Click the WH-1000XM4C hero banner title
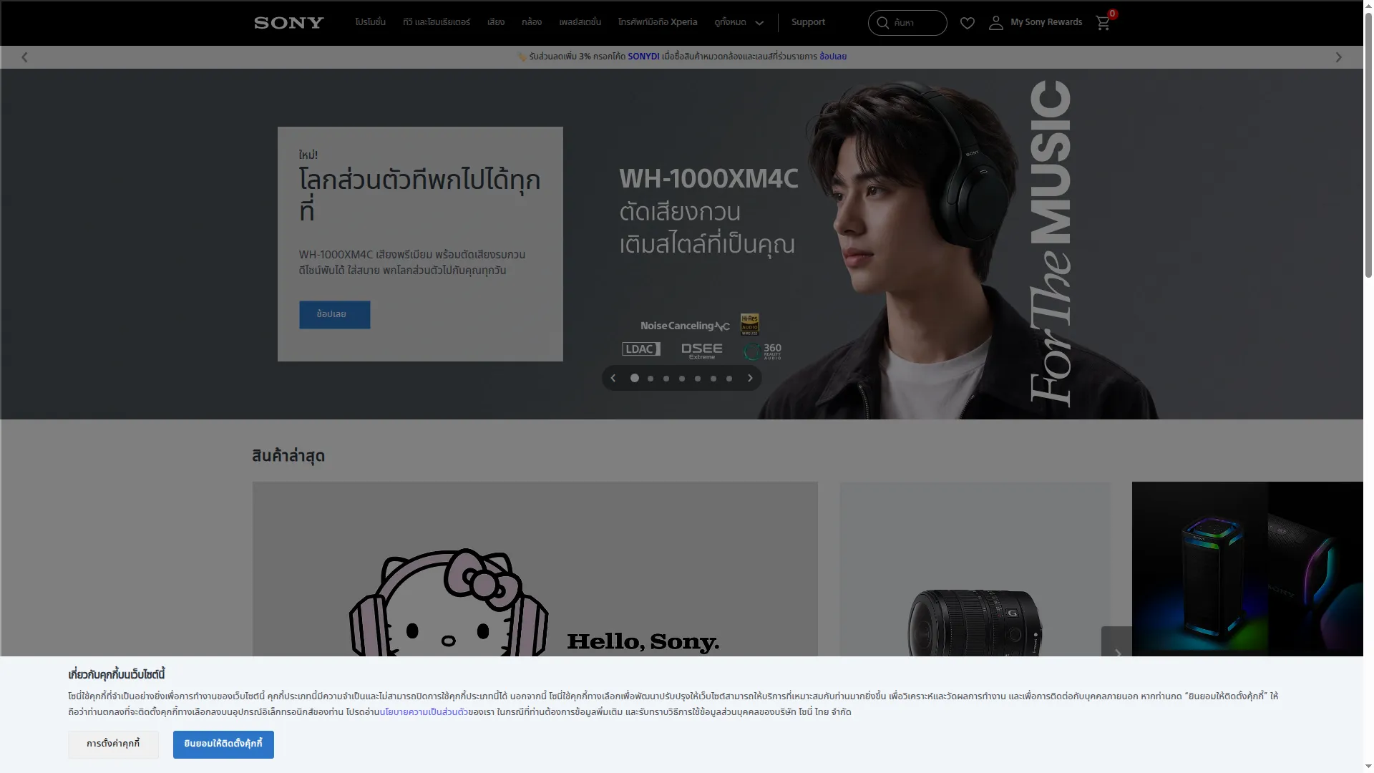 click(708, 179)
